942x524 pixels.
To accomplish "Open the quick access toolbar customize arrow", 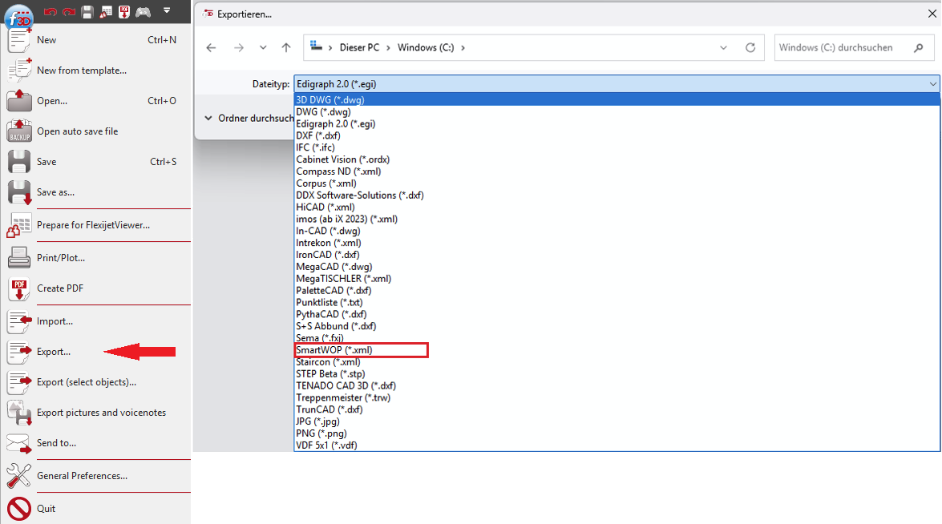I will tap(167, 10).
